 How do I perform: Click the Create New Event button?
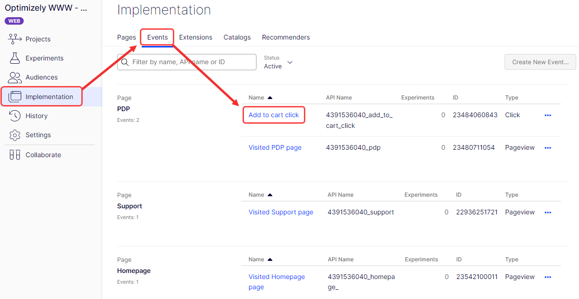tap(540, 62)
